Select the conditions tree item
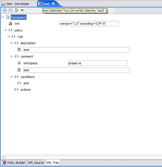The image size is (162, 167). [x=28, y=77]
